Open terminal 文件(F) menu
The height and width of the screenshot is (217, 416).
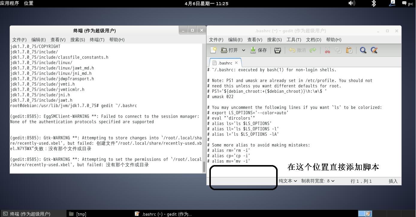coord(19,40)
